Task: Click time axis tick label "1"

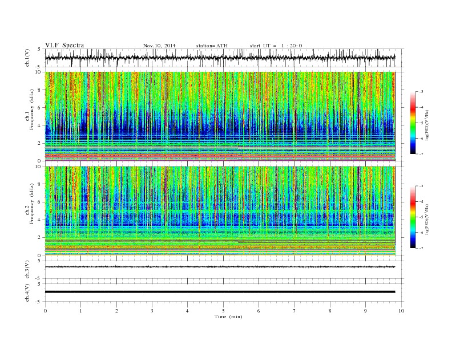Action: pyautogui.click(x=80, y=311)
